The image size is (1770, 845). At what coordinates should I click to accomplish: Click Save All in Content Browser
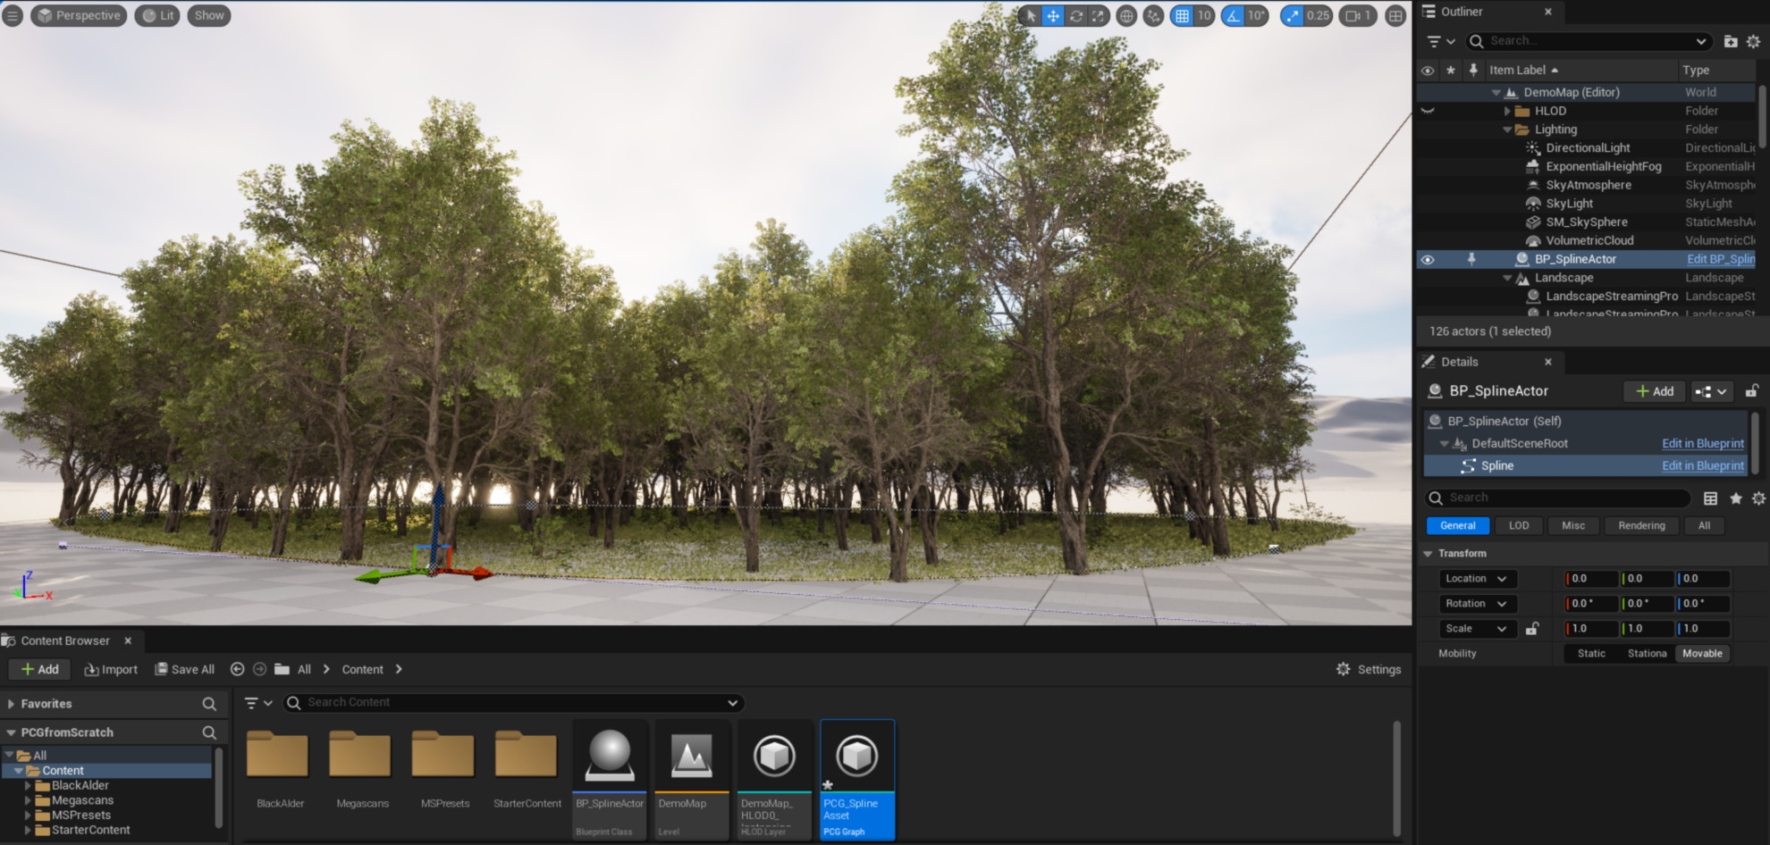tap(185, 670)
